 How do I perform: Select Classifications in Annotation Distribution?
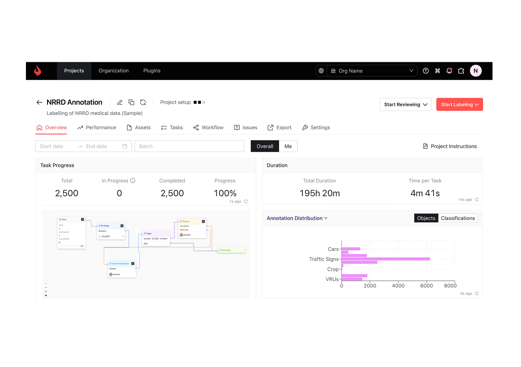tap(458, 218)
